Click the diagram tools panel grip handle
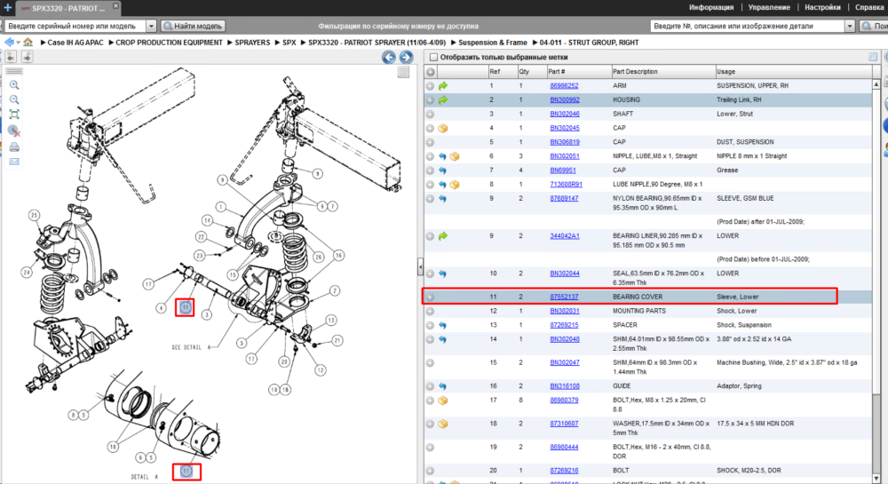 [x=14, y=71]
